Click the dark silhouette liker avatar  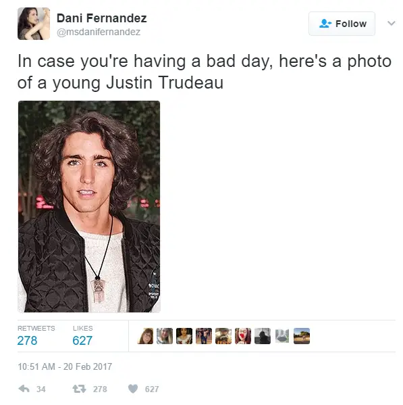(263, 336)
